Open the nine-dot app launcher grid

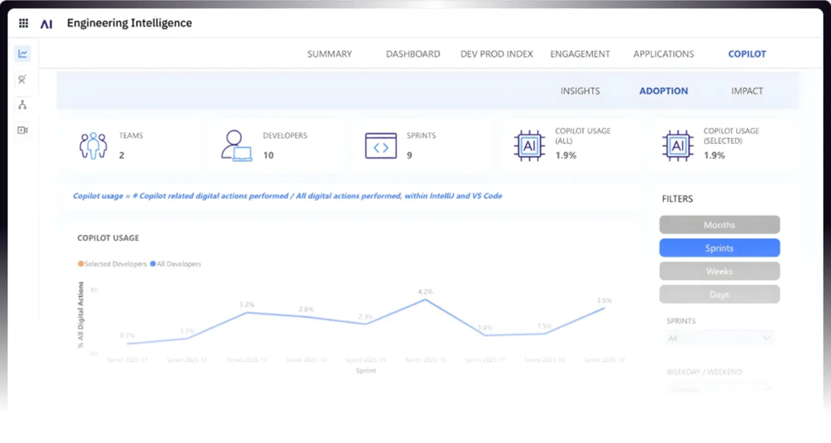pos(23,23)
